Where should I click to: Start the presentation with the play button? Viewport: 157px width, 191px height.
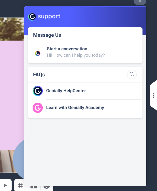pos(5,185)
